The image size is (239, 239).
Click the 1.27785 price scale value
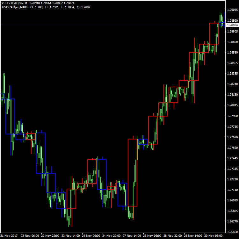point(232,127)
